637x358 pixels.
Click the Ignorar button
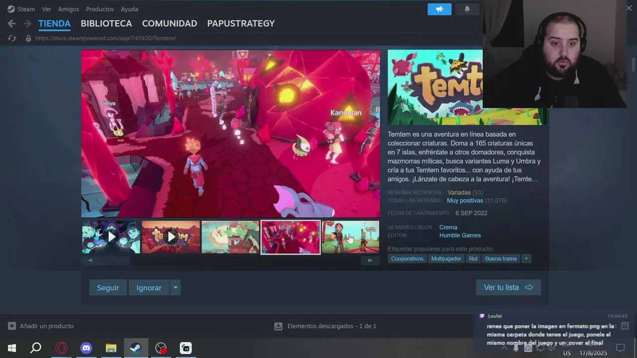point(149,287)
